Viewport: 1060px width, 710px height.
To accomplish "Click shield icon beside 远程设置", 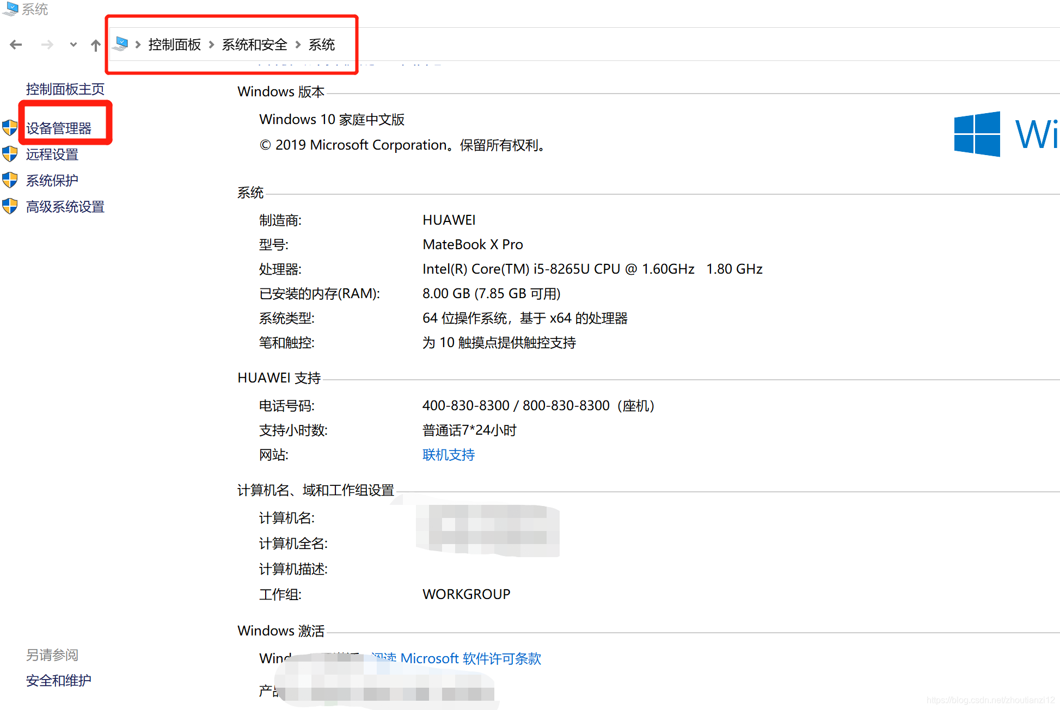I will coord(10,154).
